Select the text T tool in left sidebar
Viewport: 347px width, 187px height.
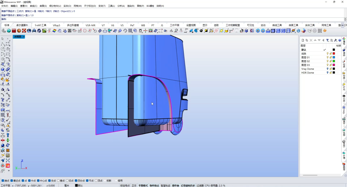point(3,100)
